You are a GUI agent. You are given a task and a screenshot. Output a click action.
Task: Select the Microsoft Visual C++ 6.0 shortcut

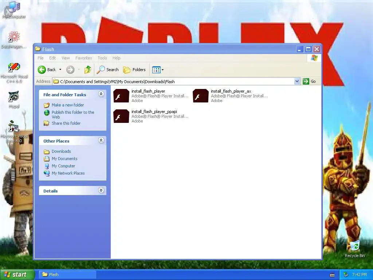click(x=14, y=73)
